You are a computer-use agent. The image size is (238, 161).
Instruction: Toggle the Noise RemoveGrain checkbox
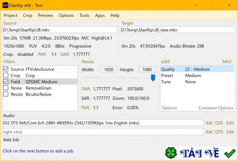(x=6, y=88)
